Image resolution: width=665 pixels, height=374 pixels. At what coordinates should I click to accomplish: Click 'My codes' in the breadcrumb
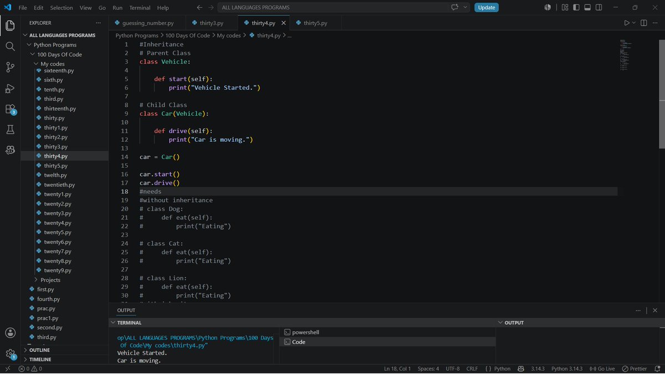coord(229,35)
